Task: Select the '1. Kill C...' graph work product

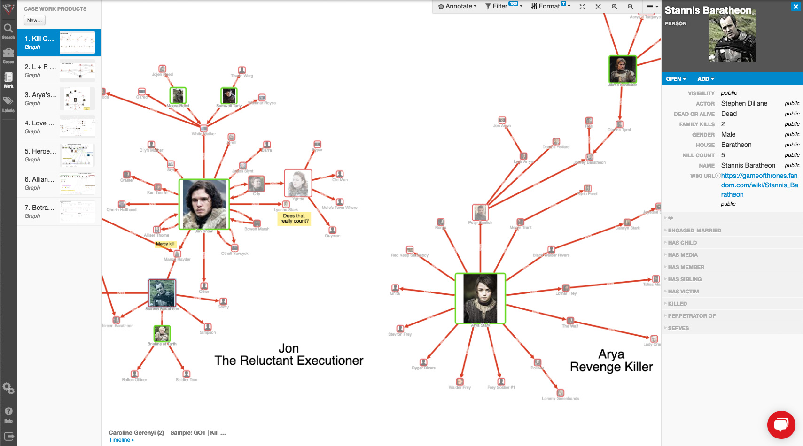Action: click(x=59, y=42)
